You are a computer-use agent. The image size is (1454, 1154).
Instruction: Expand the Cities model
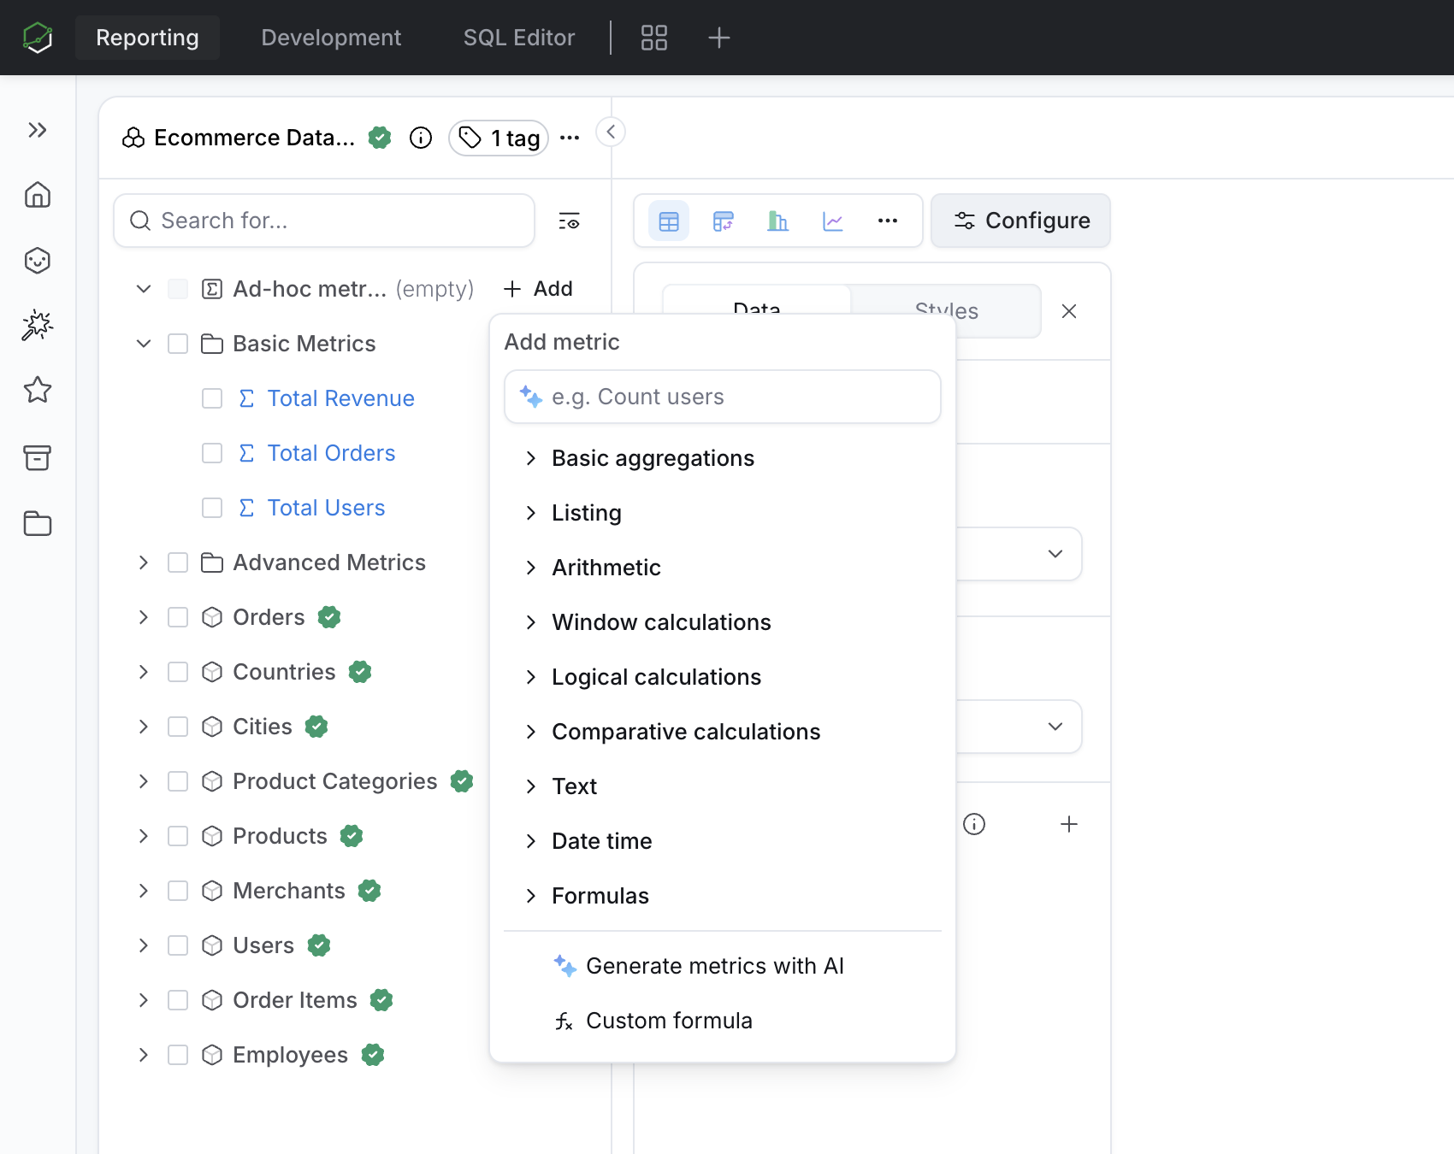point(144,727)
